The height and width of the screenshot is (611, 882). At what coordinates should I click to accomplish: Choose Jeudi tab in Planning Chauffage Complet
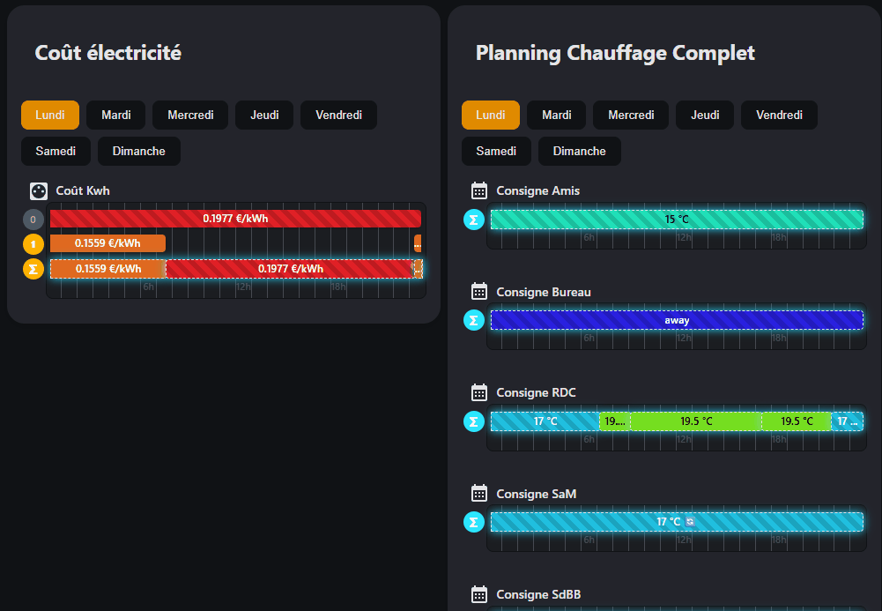pos(705,115)
